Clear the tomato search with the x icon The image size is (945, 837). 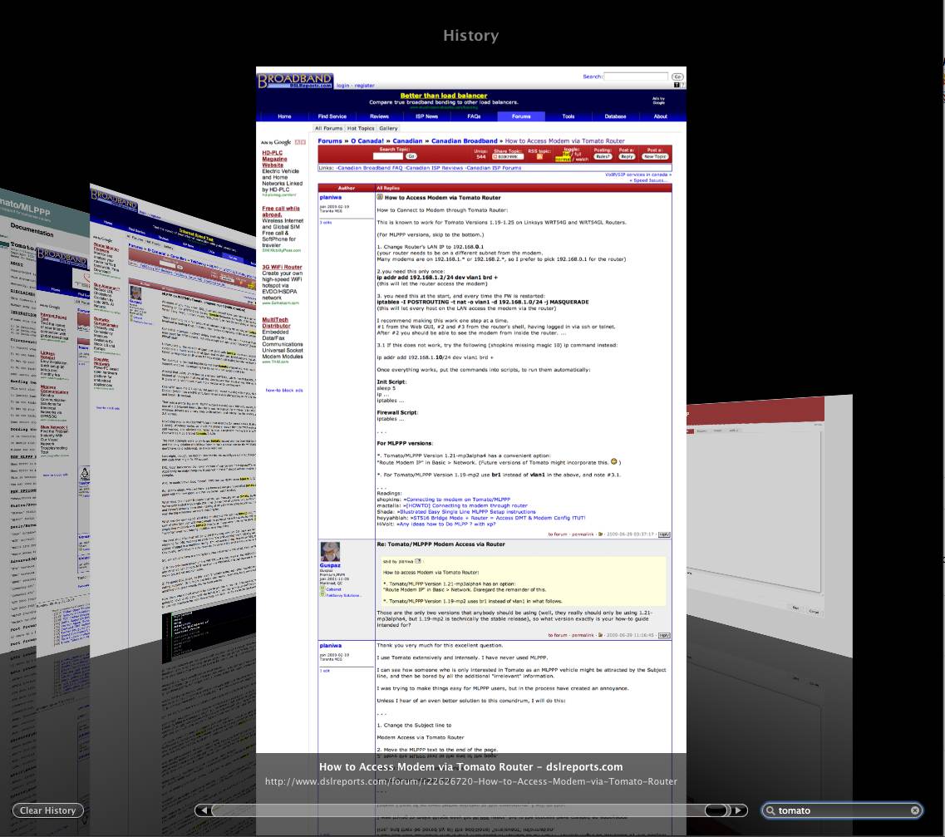(x=915, y=810)
